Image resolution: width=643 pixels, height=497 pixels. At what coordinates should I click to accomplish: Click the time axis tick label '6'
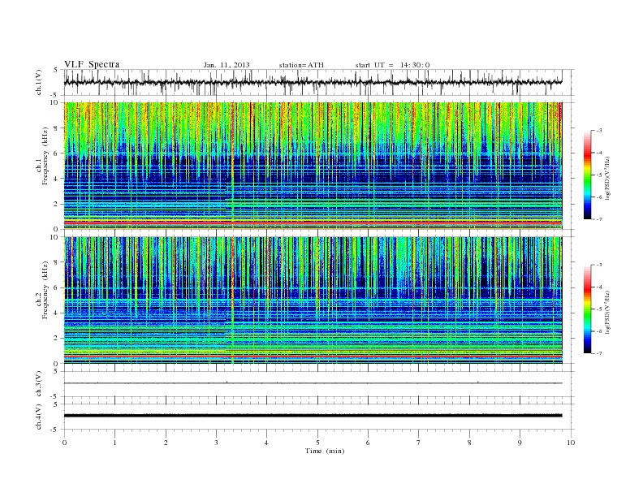tap(368, 443)
